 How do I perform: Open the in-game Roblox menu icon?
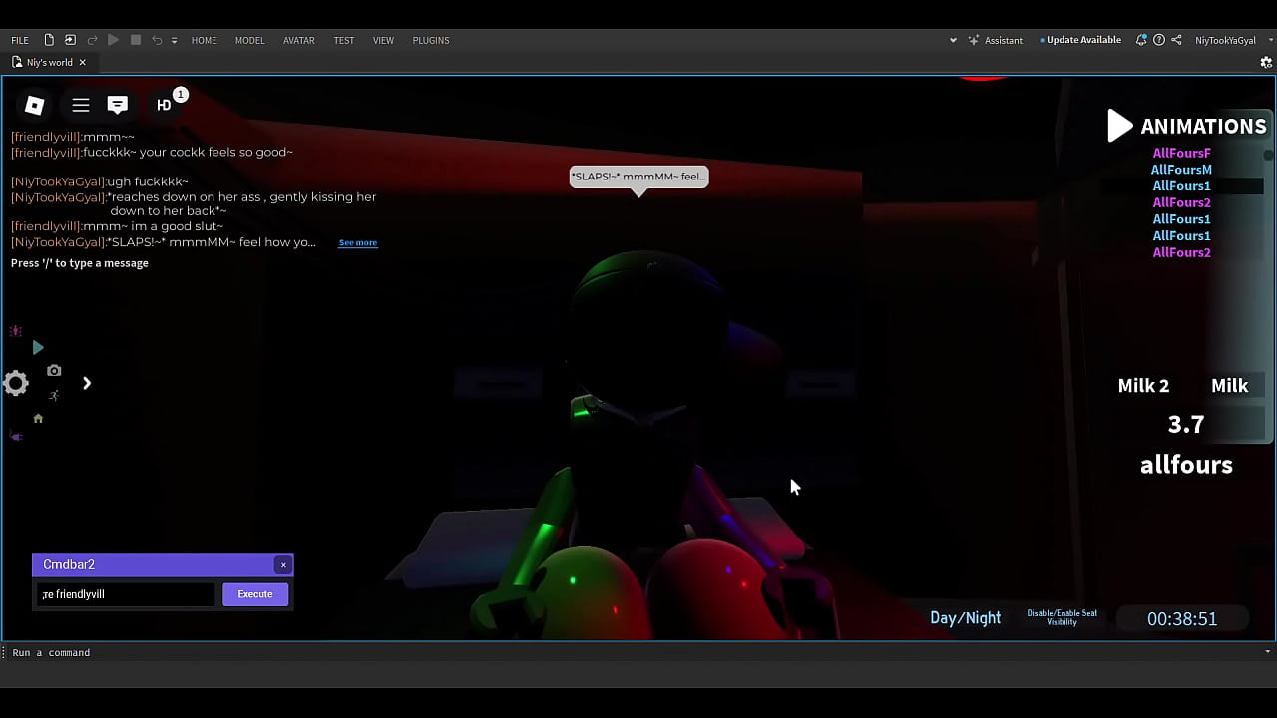(35, 105)
